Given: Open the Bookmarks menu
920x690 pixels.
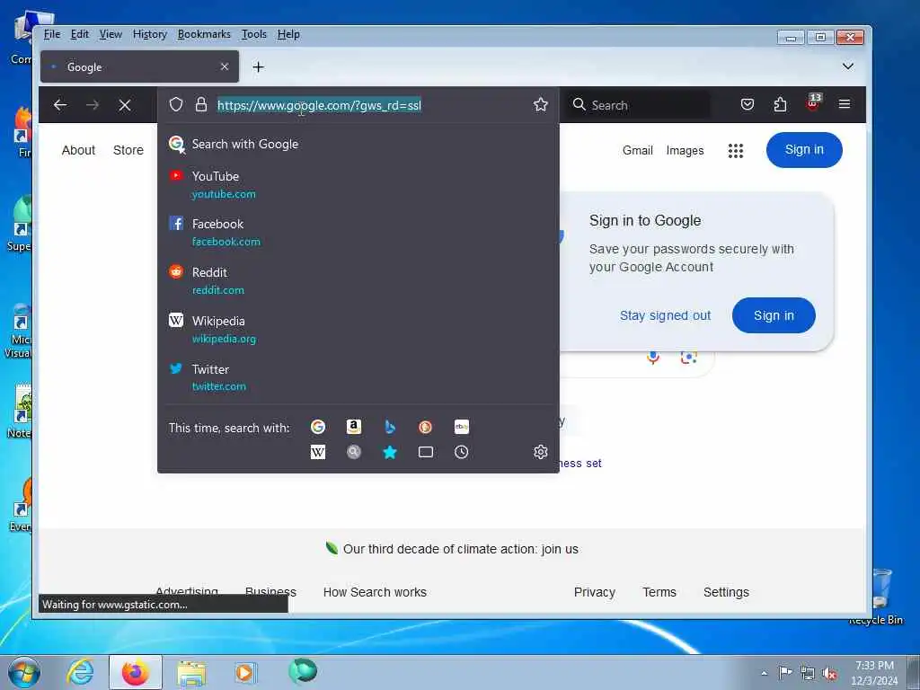Looking at the screenshot, I should pos(204,34).
